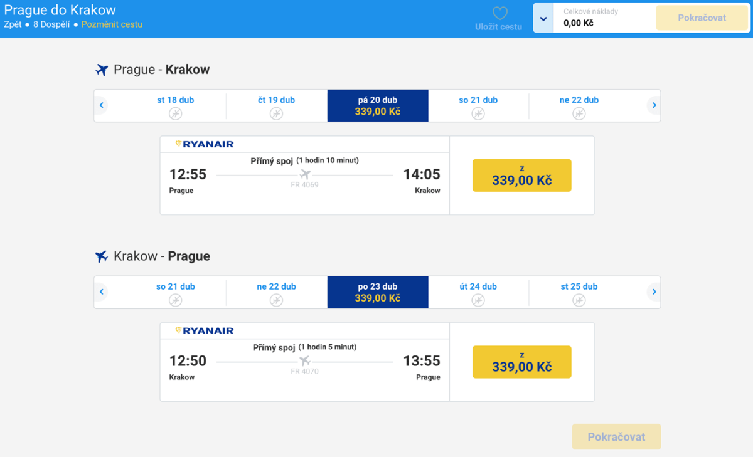
Task: Show later outbound dates with right arrow
Action: pos(654,105)
